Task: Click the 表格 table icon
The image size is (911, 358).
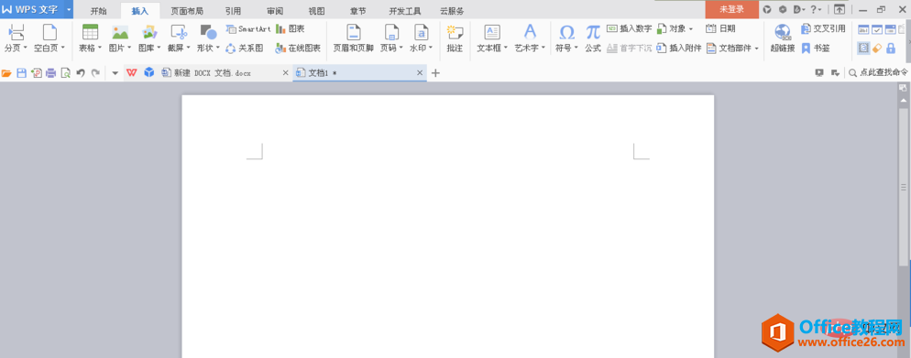Action: (90, 32)
